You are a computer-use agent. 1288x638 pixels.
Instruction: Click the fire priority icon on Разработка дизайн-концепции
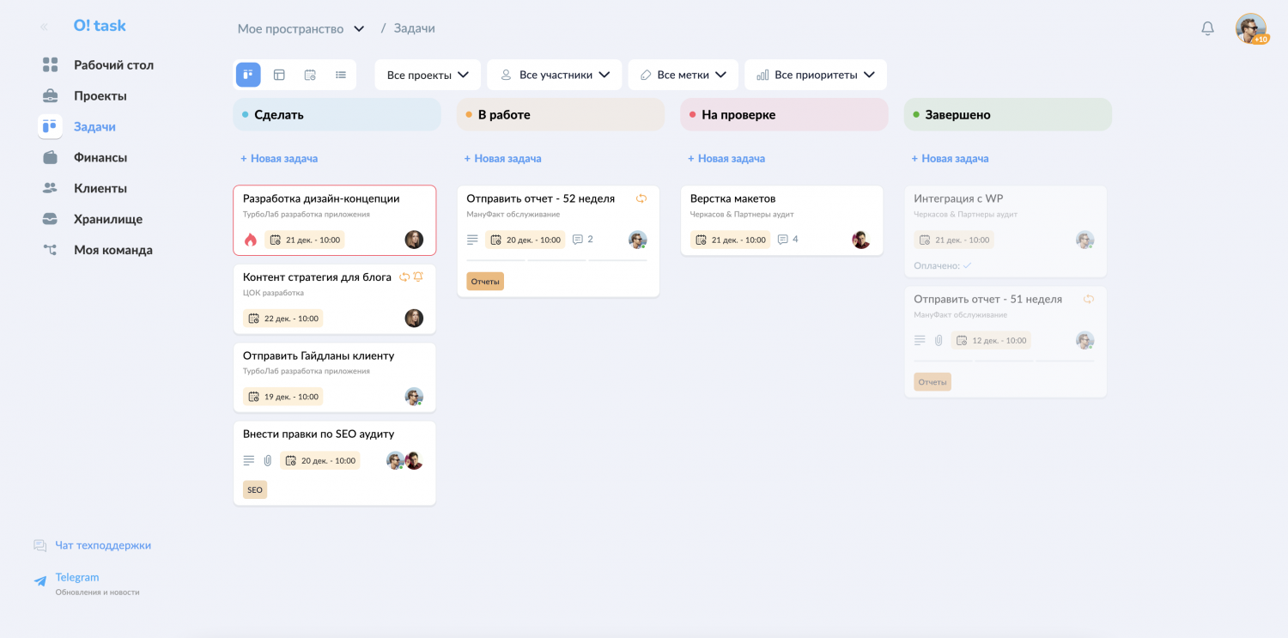(x=251, y=240)
